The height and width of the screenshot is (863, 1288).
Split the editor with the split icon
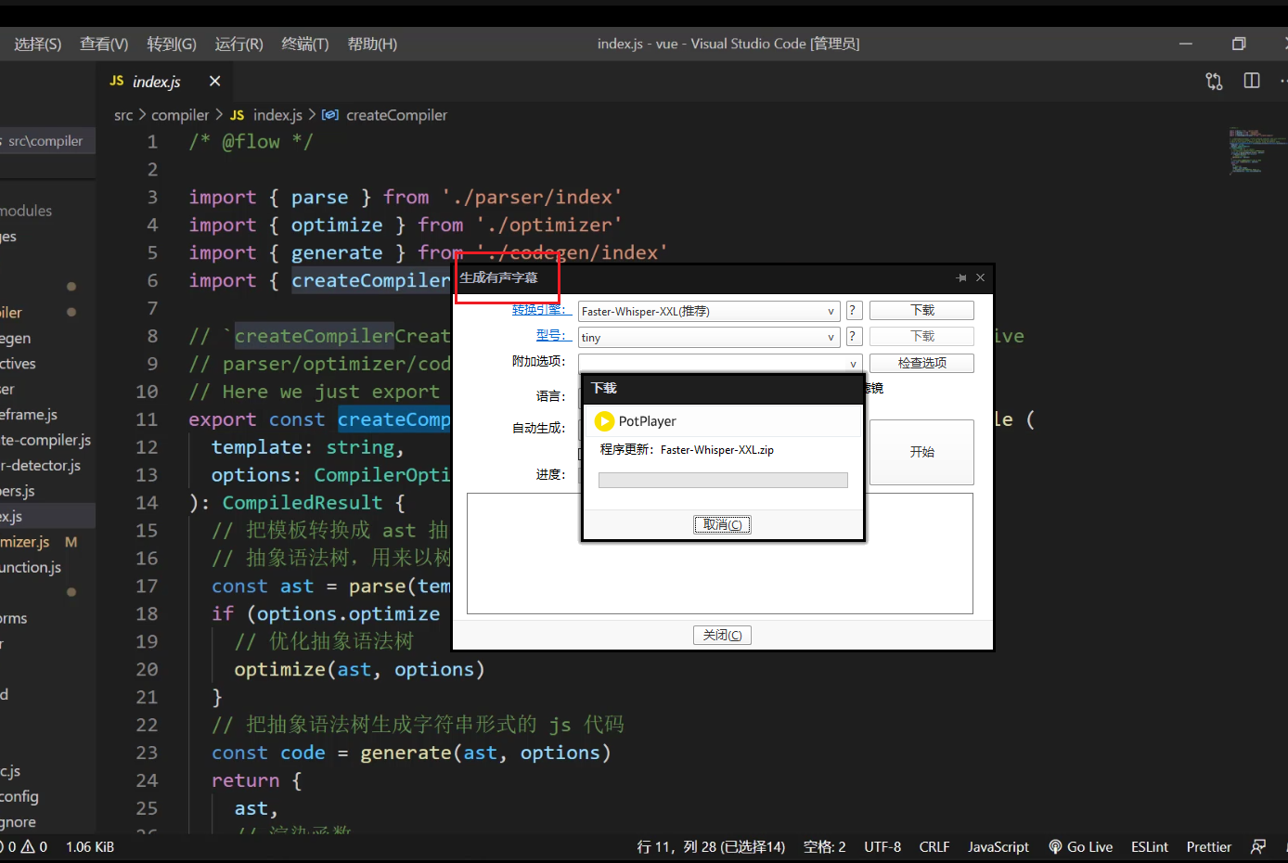coord(1252,81)
